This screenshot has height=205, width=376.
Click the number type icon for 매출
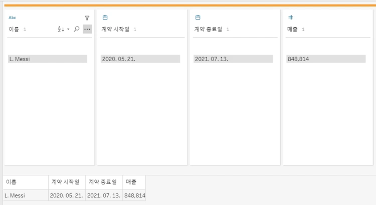(291, 17)
